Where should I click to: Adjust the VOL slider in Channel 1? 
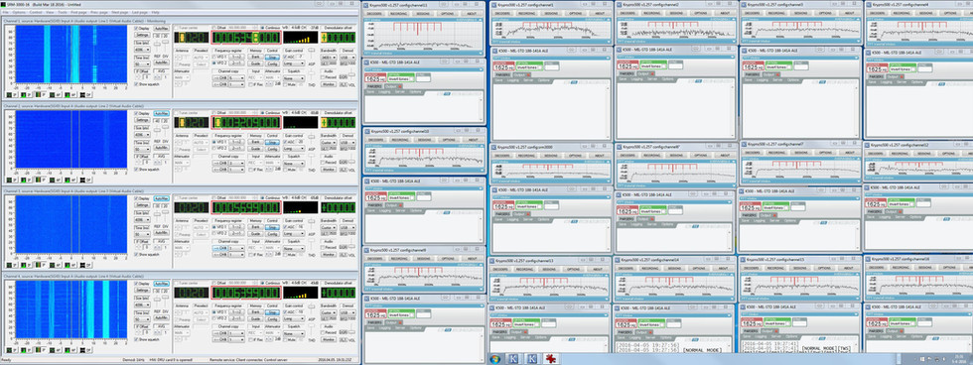tap(351, 74)
